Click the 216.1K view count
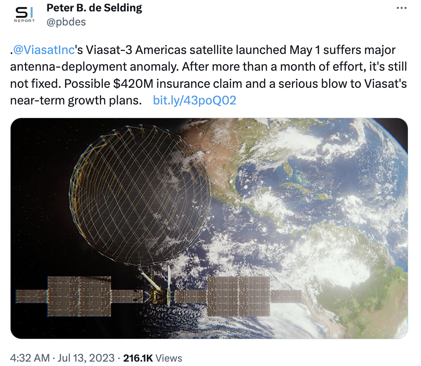The image size is (421, 366). pos(138,358)
